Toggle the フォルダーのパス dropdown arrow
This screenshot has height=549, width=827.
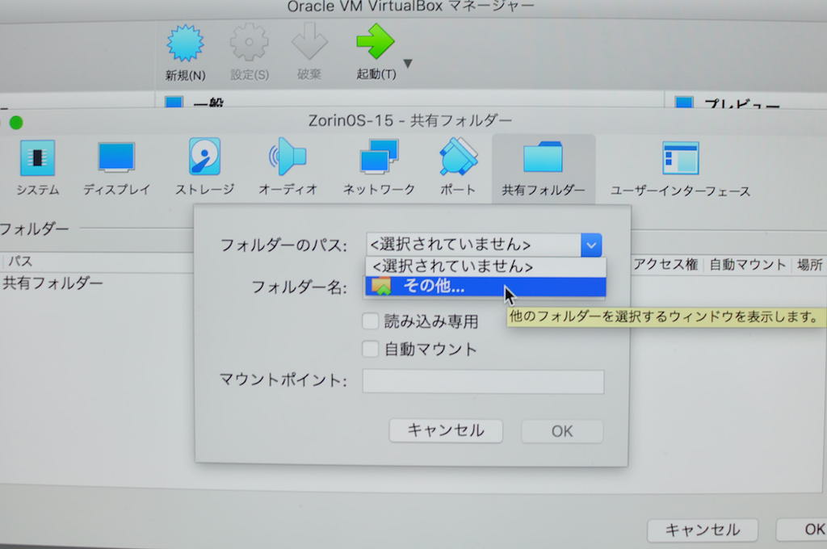591,245
